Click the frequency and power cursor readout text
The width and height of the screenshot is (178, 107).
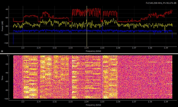(161, 3)
